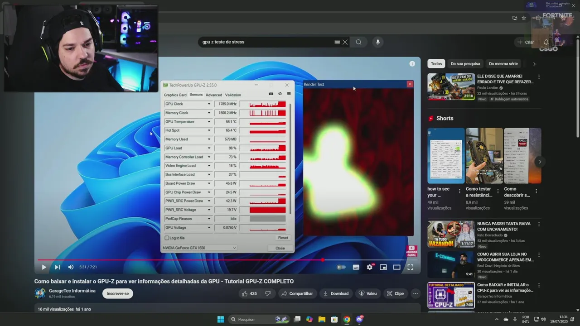The width and height of the screenshot is (580, 326).
Task: Toggle the autoplay switch in player
Action: (341, 267)
